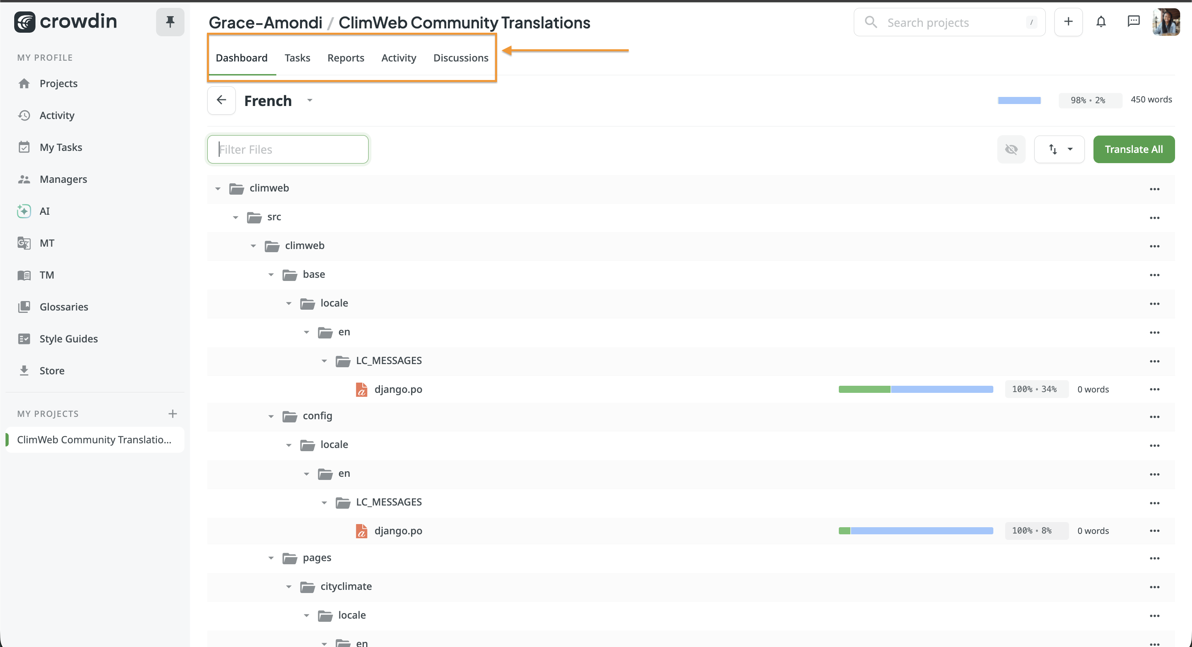Viewport: 1192px width, 647px height.
Task: Open the messages chat icon
Action: tap(1133, 21)
